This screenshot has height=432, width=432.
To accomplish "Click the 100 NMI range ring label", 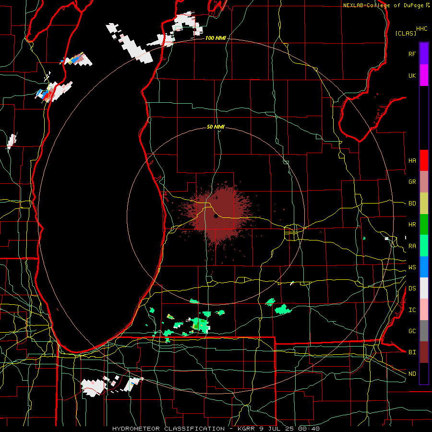I will (216, 38).
